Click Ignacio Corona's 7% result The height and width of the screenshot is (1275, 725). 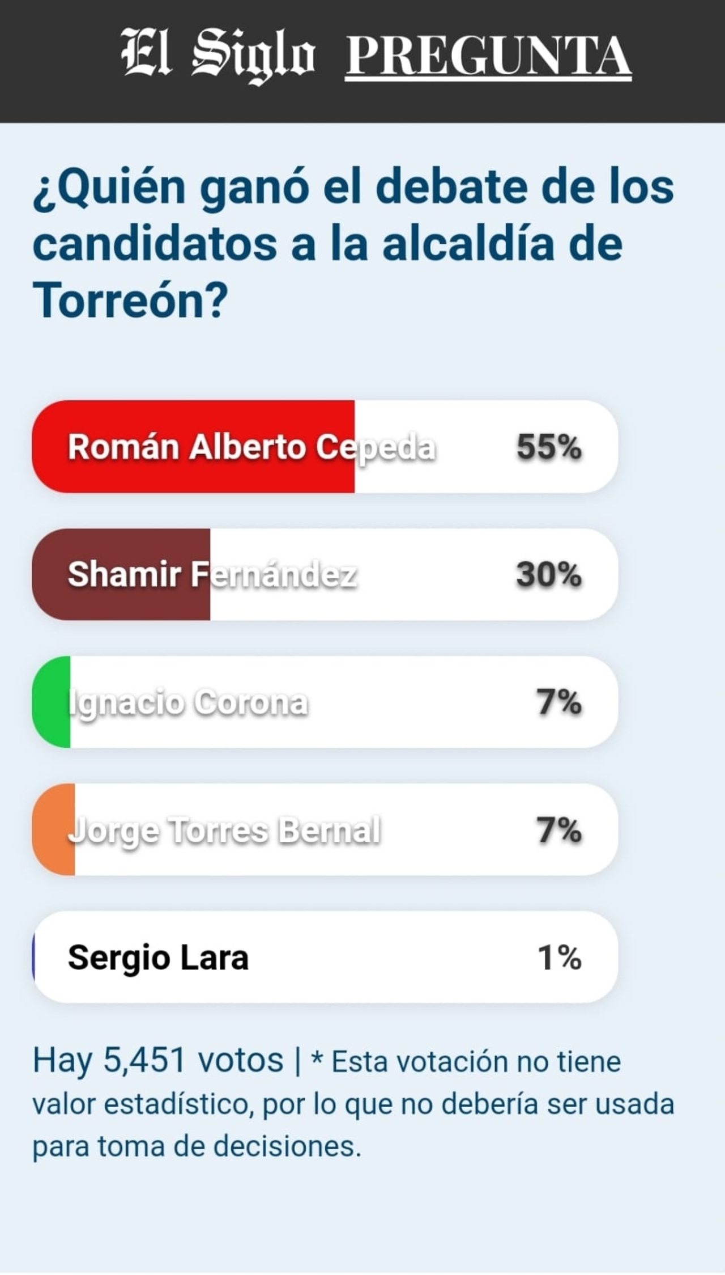point(558,702)
